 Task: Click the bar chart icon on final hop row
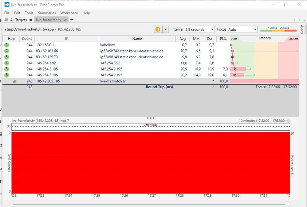tap(15, 81)
